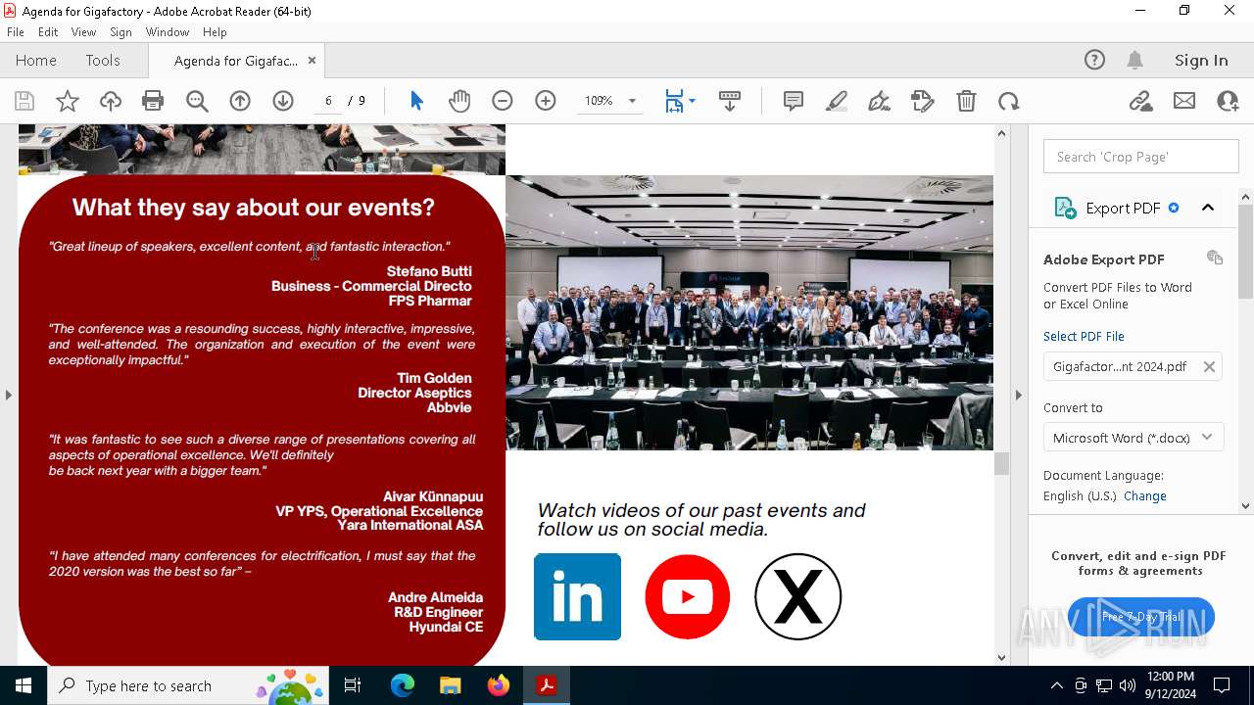
Task: Open the Sign document pen tool
Action: (880, 101)
